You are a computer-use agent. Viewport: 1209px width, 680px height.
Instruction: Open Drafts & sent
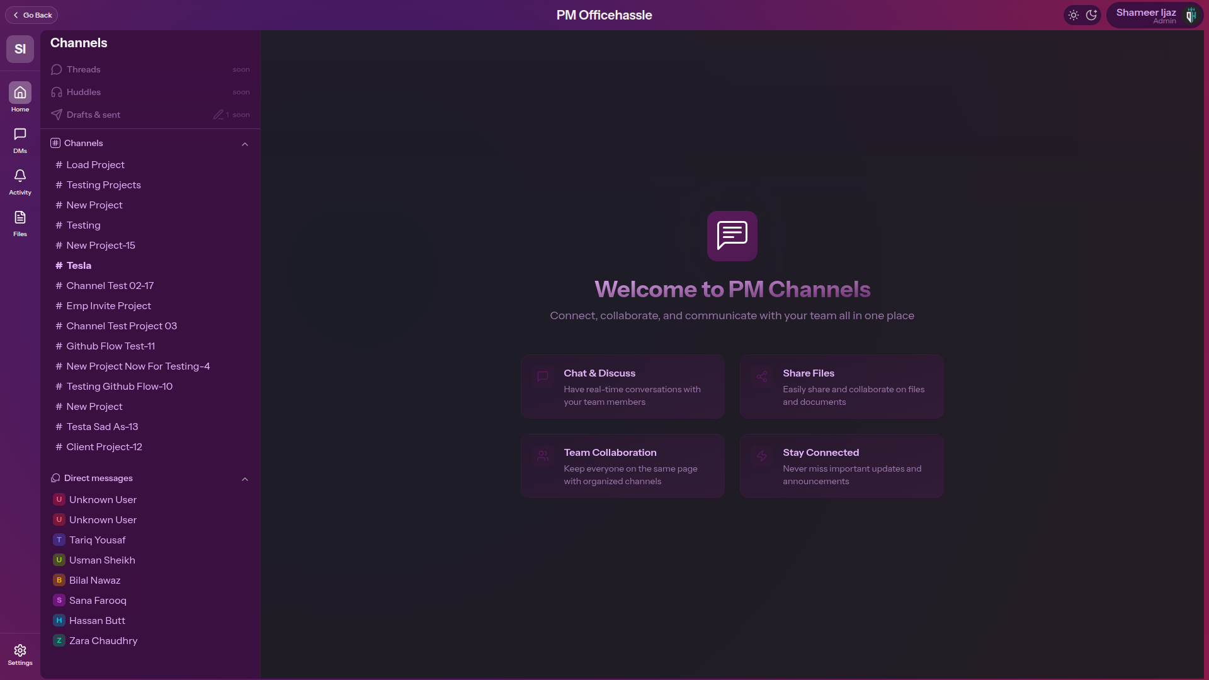pyautogui.click(x=150, y=115)
